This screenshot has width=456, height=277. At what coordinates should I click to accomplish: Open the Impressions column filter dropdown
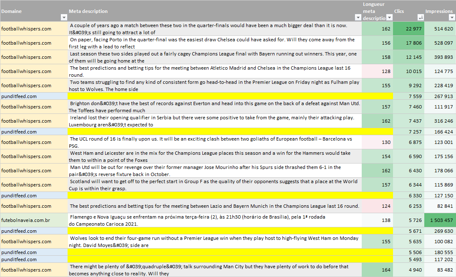(452, 18)
